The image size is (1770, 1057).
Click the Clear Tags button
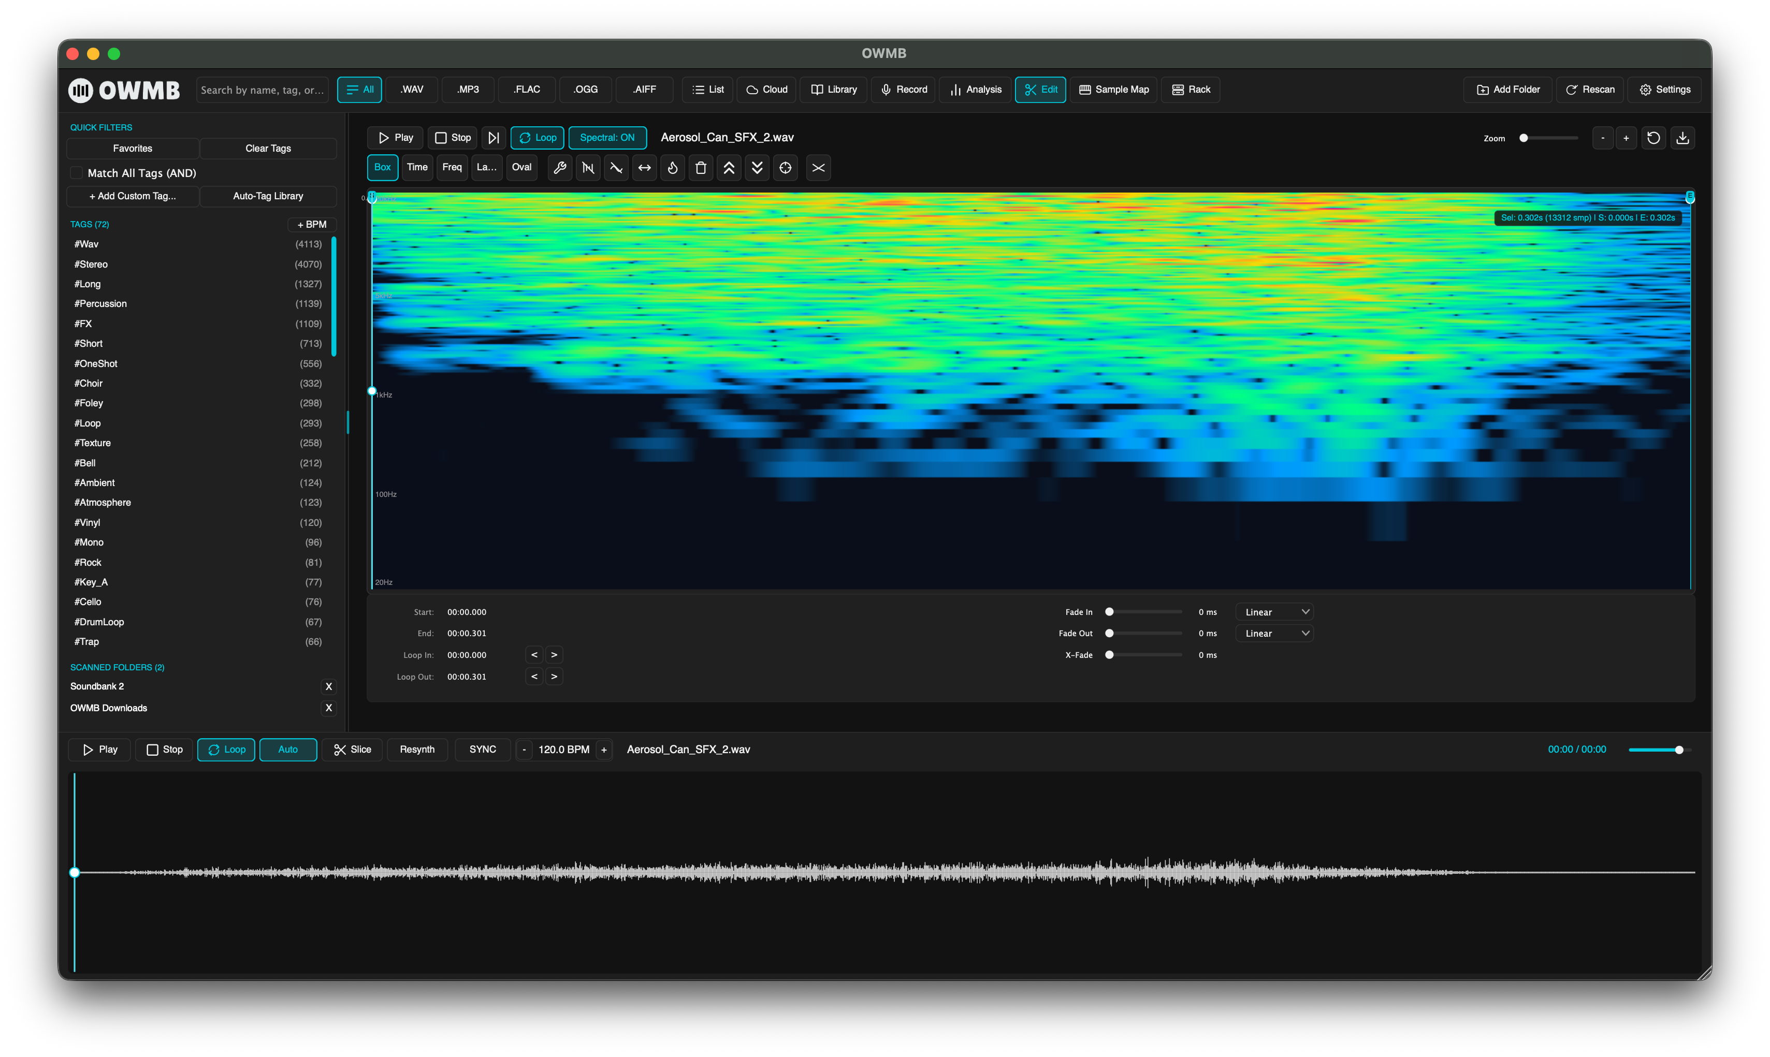pyautogui.click(x=268, y=148)
